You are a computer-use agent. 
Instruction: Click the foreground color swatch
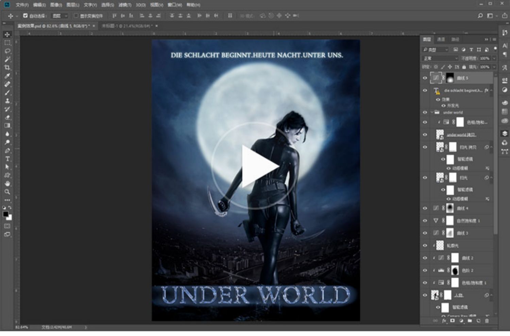pos(5,214)
